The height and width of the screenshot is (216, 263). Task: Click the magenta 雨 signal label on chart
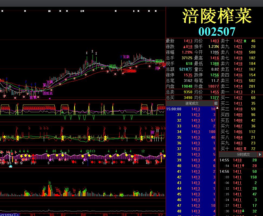point(157,68)
